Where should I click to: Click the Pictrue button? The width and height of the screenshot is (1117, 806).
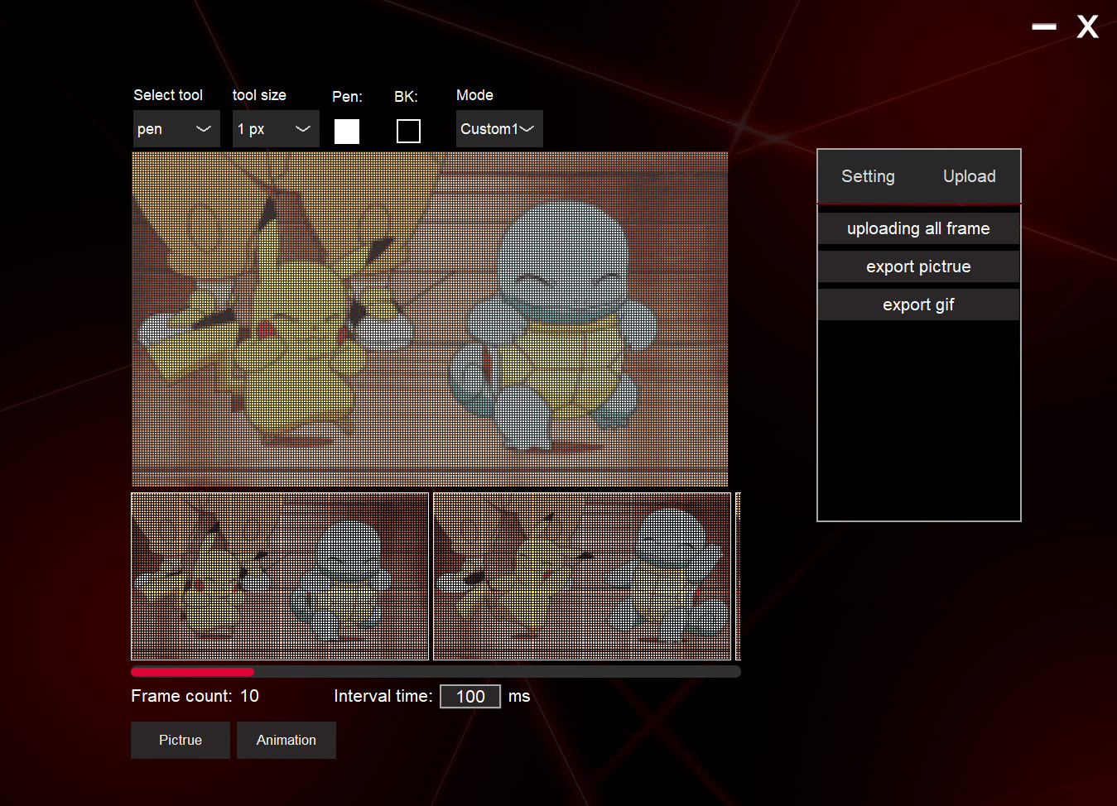tap(181, 740)
